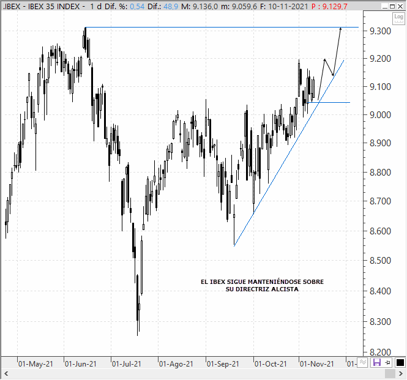Click the '.IBEX - IBEX 35 INDEX' title
Viewport: 407px width, 380px height.
[x=41, y=6]
